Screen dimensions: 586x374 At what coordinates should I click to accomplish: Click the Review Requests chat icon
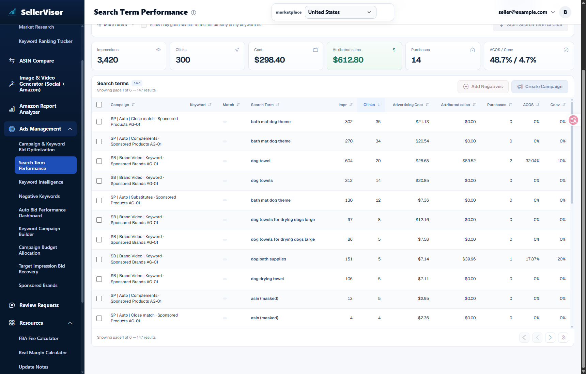tap(12, 305)
